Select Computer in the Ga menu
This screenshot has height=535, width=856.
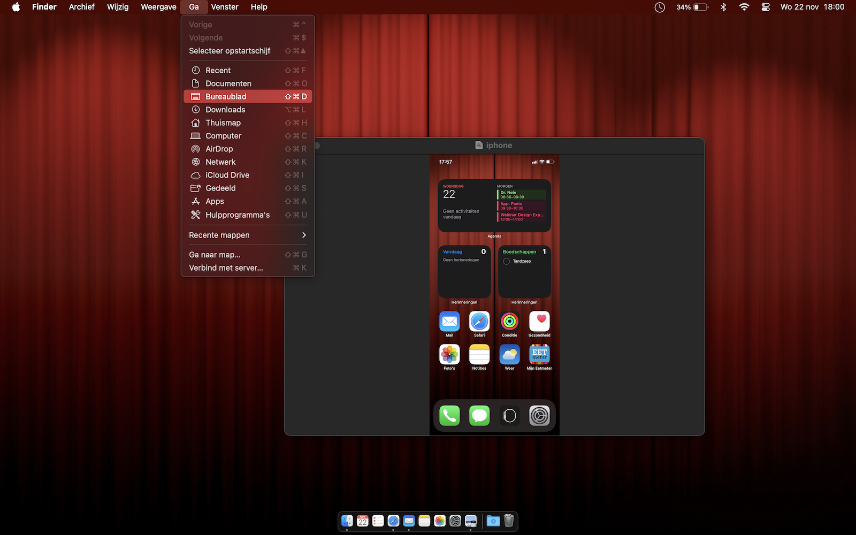(248, 136)
